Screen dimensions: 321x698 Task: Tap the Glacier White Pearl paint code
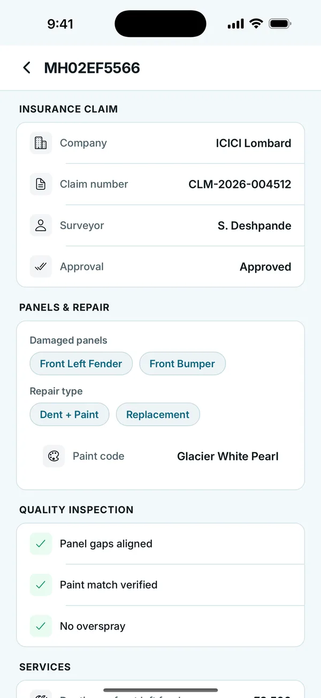coord(228,456)
